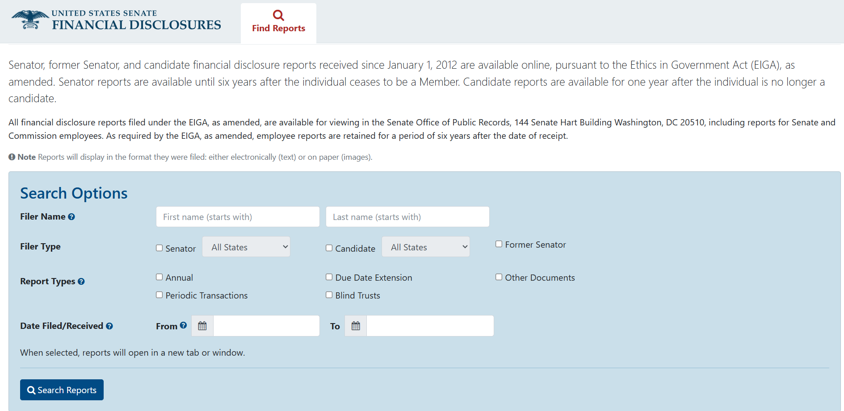Open the calendar picker for the To date

tap(355, 326)
